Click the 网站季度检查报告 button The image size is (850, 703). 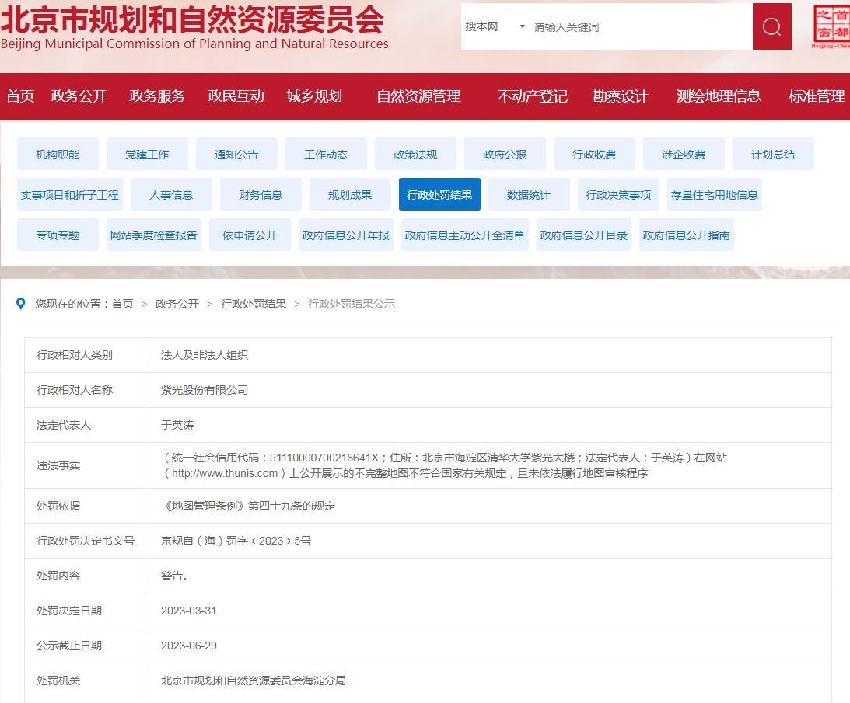pos(153,235)
